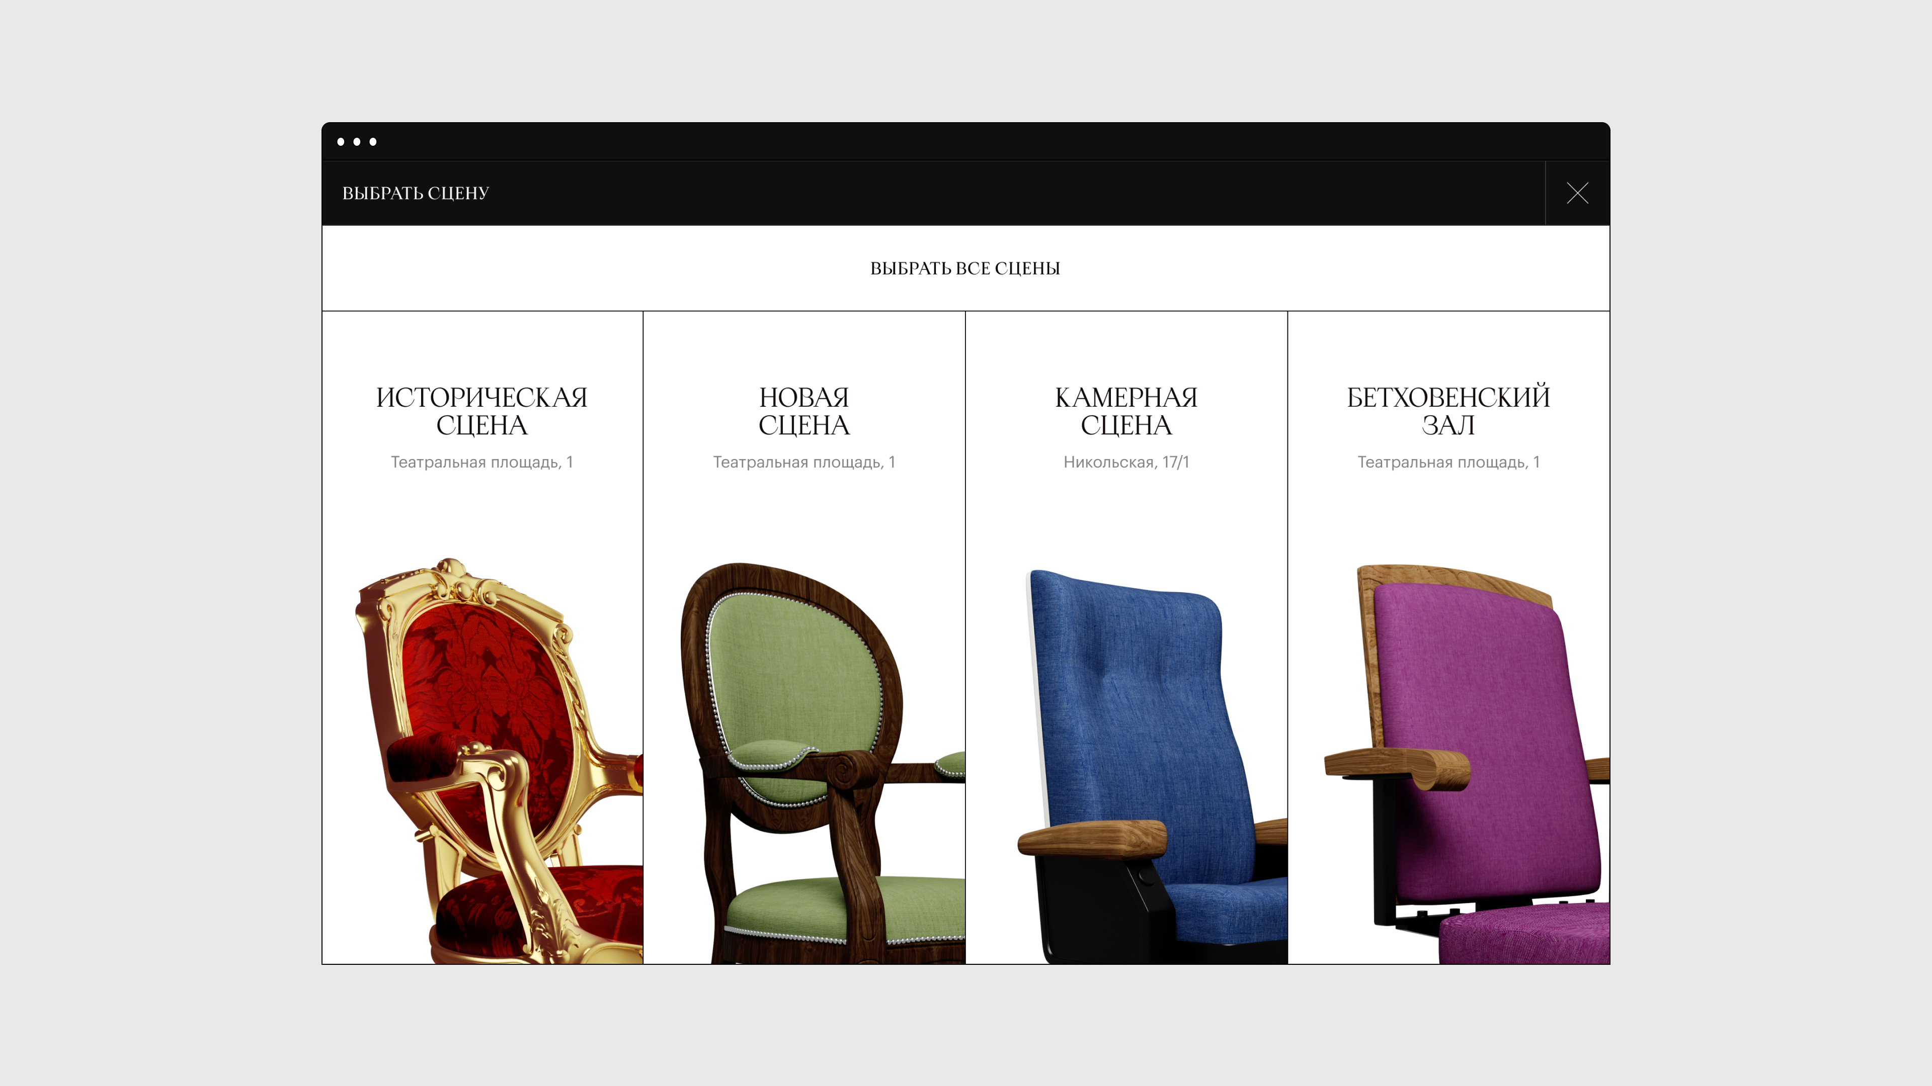1932x1086 pixels.
Task: Select all scenes via ВЫБРАТЬ ВСЕ СЦЕНЫ
Action: (965, 268)
